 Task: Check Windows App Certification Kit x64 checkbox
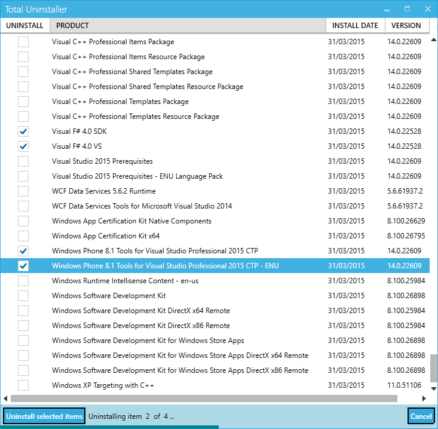tap(23, 236)
